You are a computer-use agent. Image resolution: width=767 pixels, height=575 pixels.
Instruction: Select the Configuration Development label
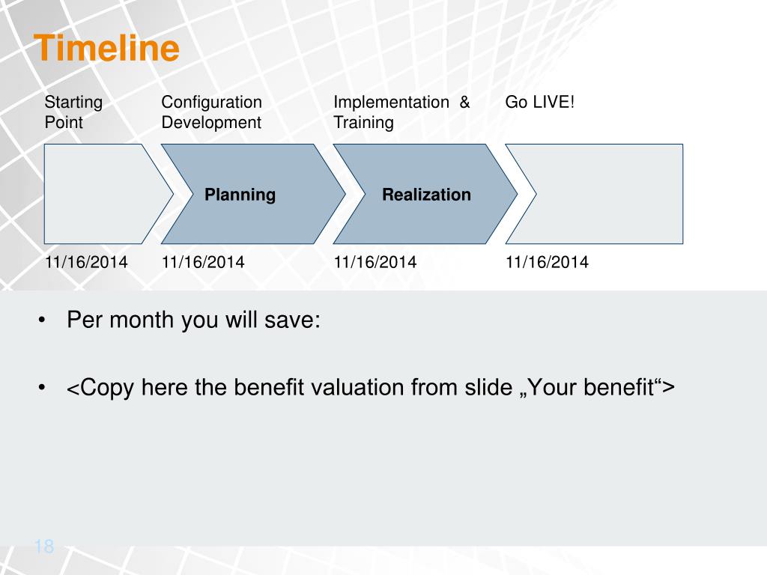[x=212, y=112]
